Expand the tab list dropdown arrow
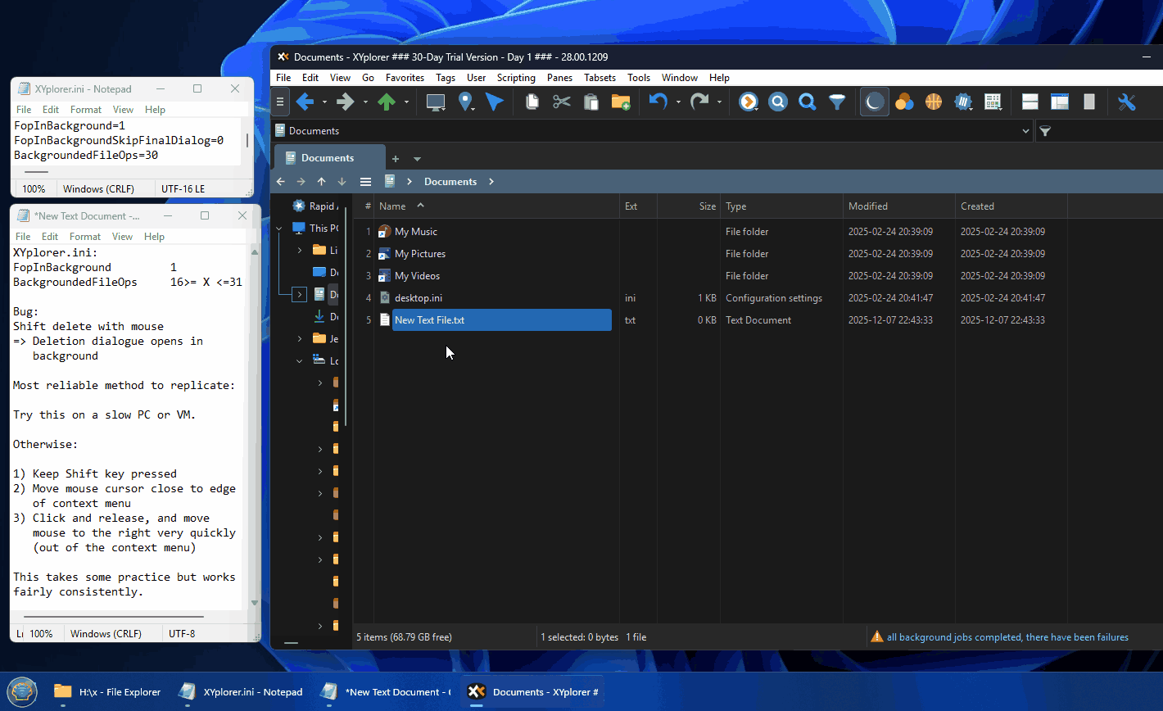Viewport: 1163px width, 711px height. tap(417, 159)
